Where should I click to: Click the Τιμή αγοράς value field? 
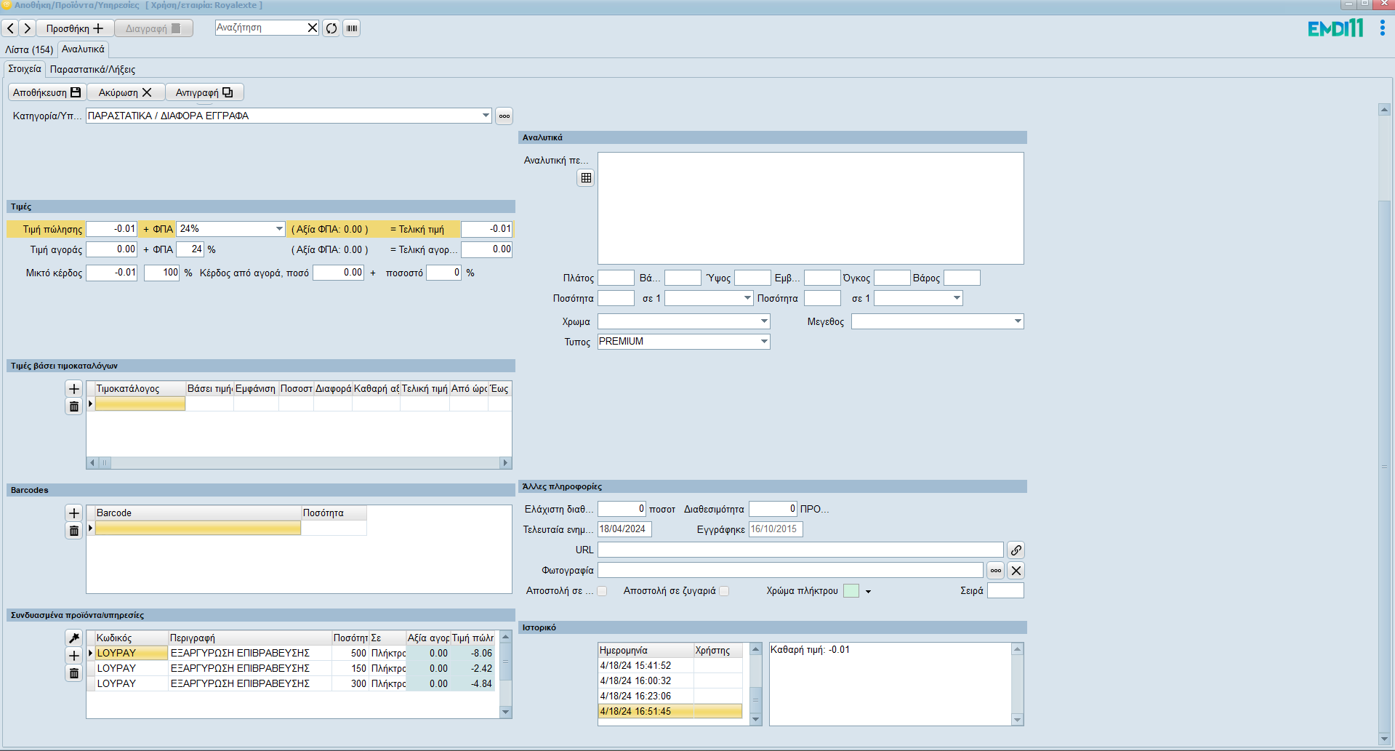pos(111,249)
